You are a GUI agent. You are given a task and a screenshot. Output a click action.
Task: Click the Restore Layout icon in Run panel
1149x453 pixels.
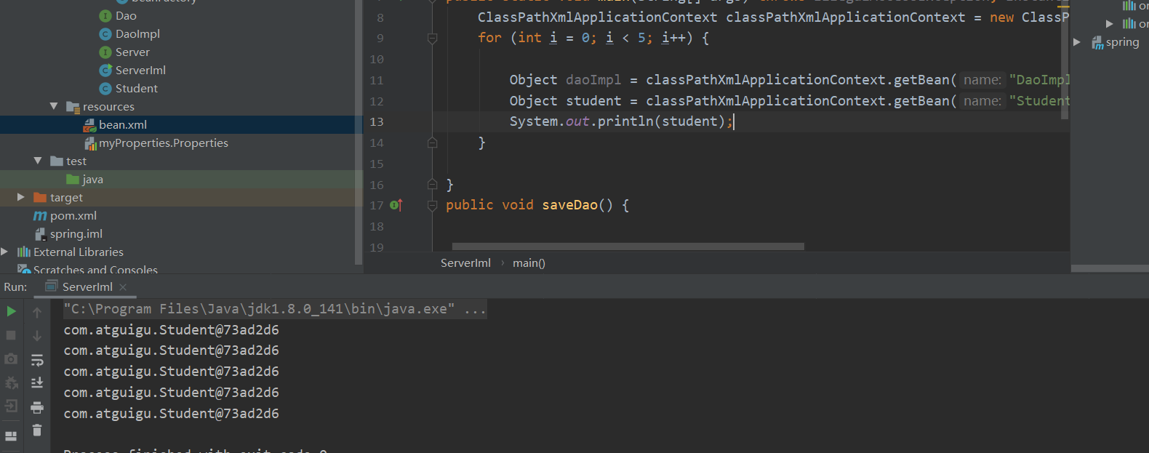click(11, 436)
